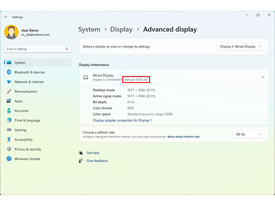The image size is (275, 206).
Task: Expand the 60 Hz refresh rate dropdown
Action: (x=249, y=134)
